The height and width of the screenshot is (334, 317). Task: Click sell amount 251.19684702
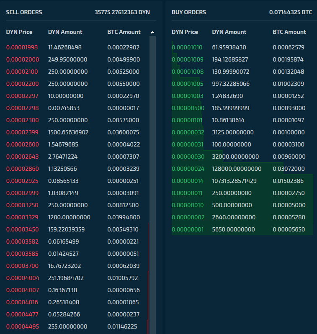(66, 278)
